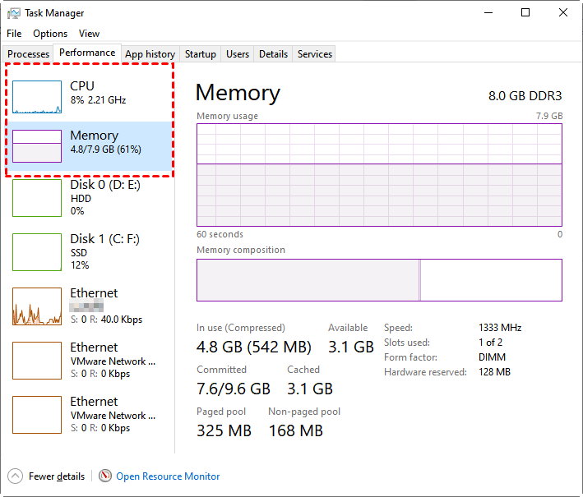Select the CPU mini graph thumbnail
This screenshot has width=583, height=497.
coord(37,97)
